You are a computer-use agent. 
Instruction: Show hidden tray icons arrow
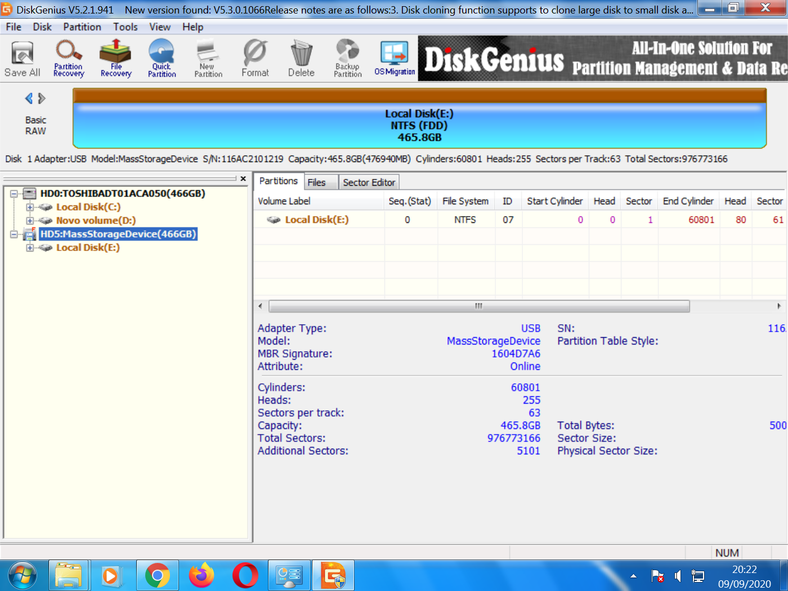634,576
